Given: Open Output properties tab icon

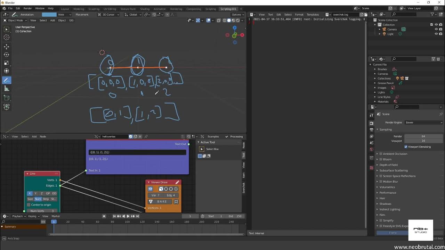Looking at the screenshot, I should click(x=371, y=130).
